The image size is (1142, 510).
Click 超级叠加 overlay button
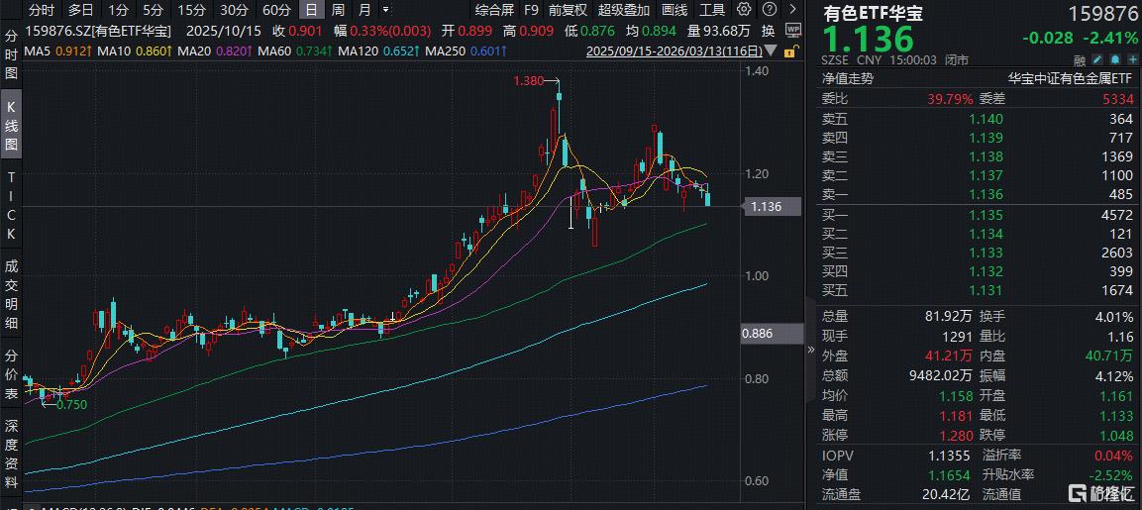623,10
